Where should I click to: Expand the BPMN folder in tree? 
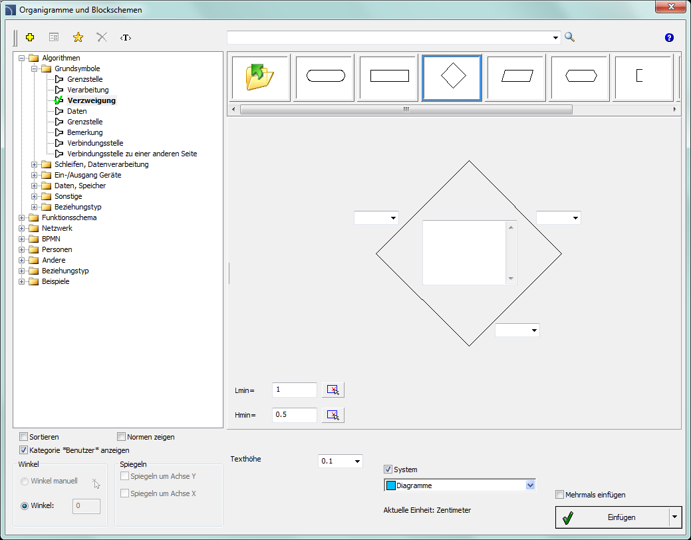(23, 239)
